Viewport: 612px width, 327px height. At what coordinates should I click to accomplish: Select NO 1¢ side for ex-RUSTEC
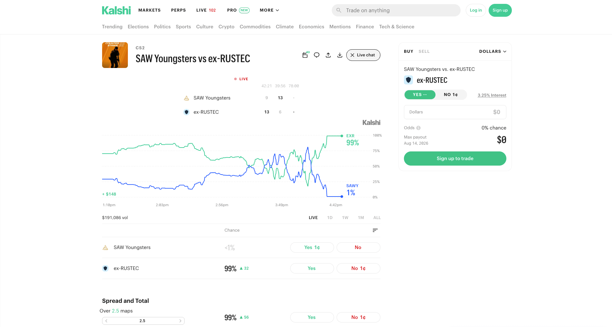[x=451, y=95]
